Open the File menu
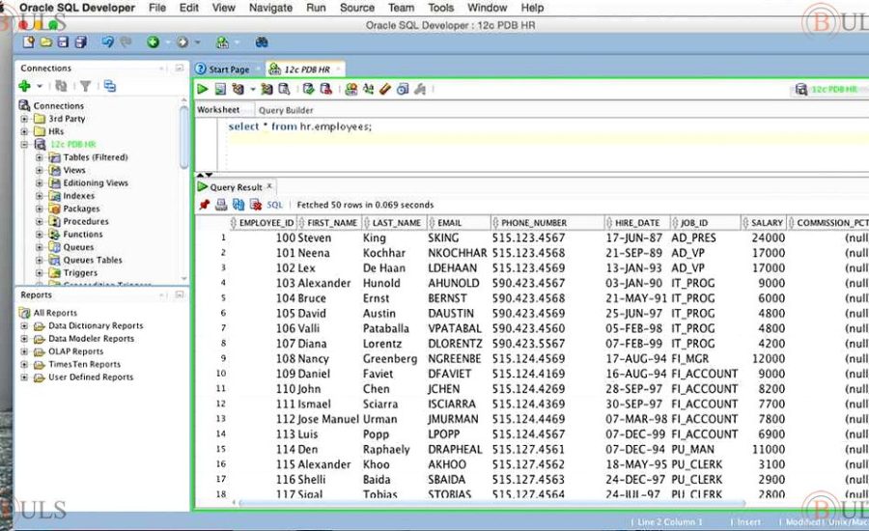The height and width of the screenshot is (531, 869). point(157,8)
